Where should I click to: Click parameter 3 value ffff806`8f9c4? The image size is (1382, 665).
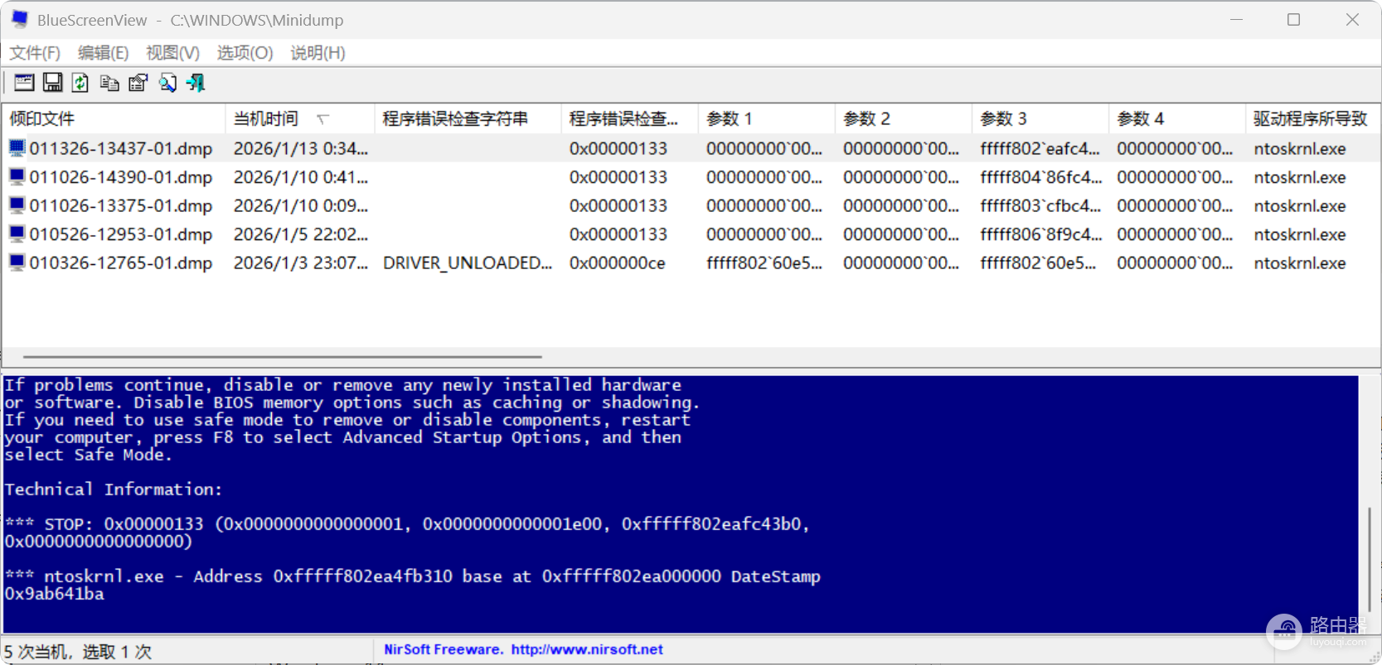click(1040, 234)
